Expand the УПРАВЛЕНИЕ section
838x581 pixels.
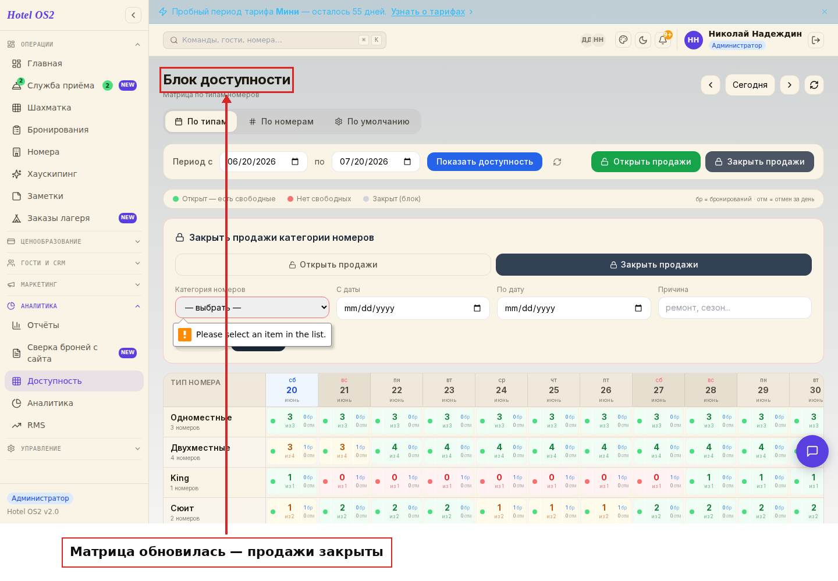(74, 448)
